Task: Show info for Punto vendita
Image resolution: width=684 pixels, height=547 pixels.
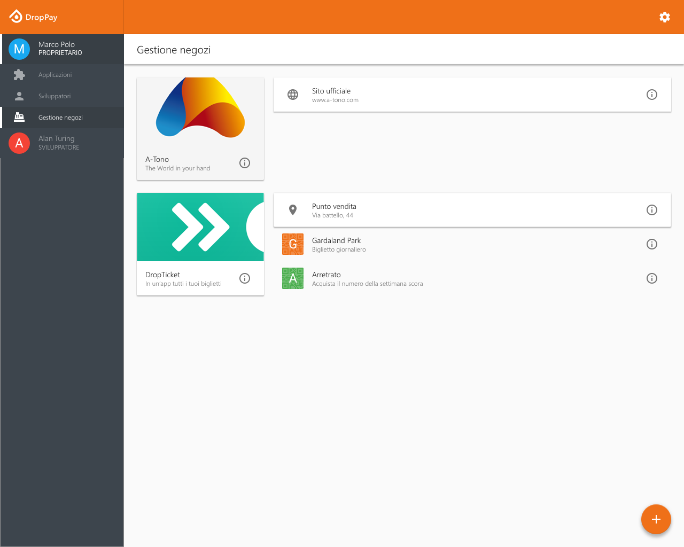Action: click(652, 210)
